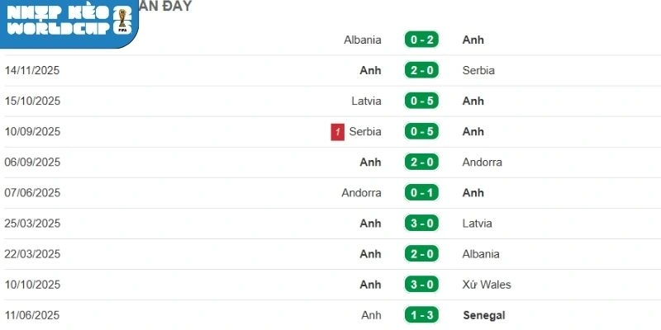661x330 pixels.
Task: Click the Andorra away team on 06/09/2025
Action: click(x=483, y=163)
